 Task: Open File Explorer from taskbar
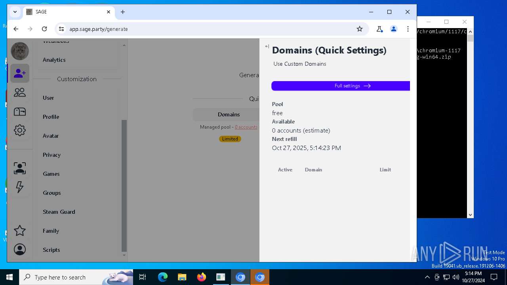[182, 277]
